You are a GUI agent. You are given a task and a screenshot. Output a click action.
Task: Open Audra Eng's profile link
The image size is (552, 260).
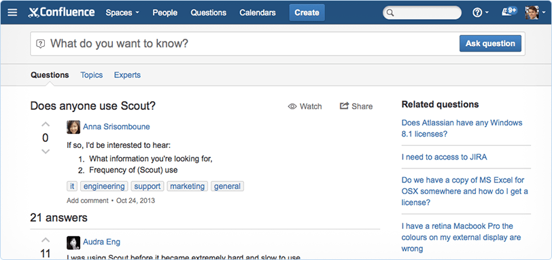(102, 242)
